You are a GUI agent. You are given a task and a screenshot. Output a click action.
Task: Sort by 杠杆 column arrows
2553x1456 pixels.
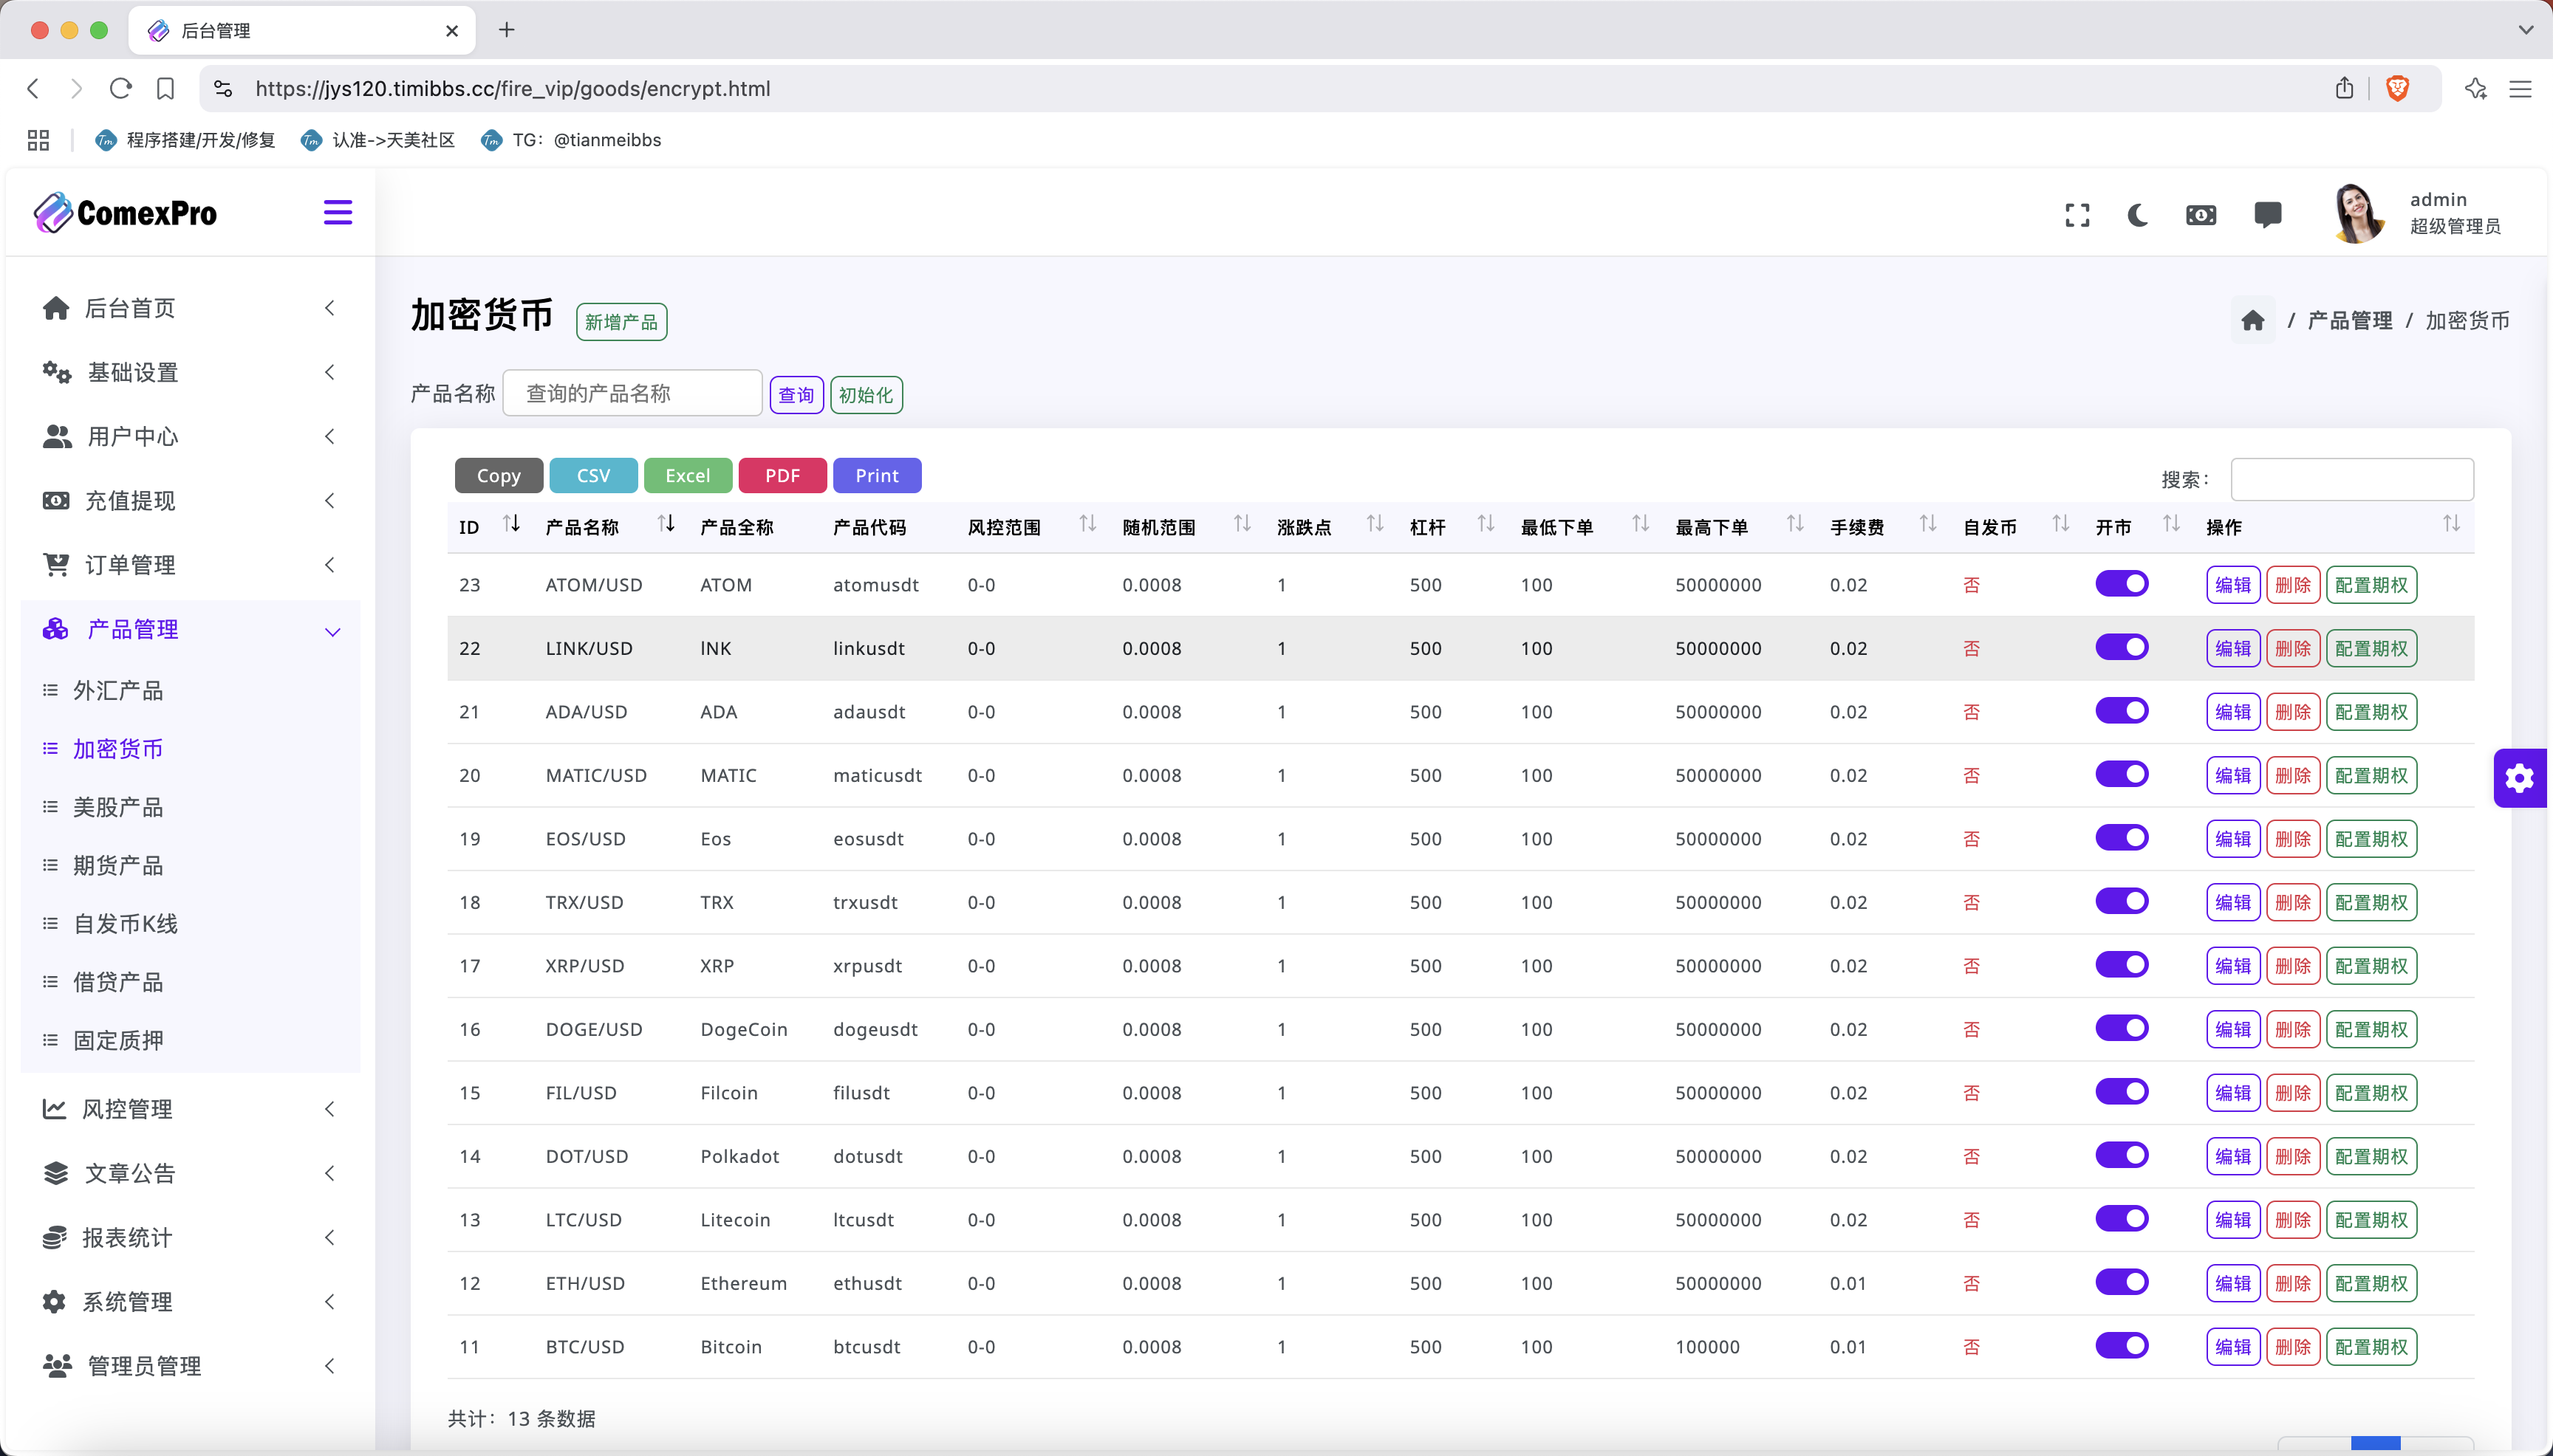point(1486,523)
